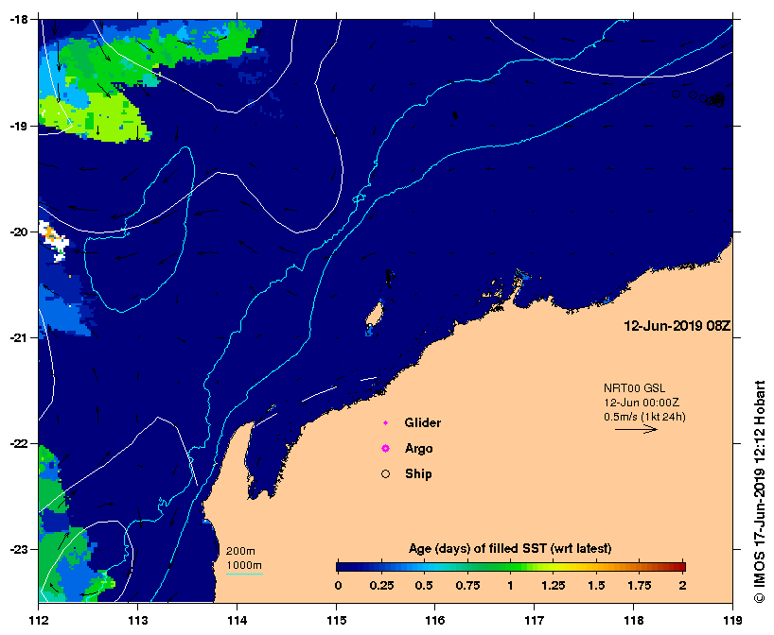Screen dimensions: 774x635
Task: Click the 200m bathymetry contour label
Action: coord(240,551)
